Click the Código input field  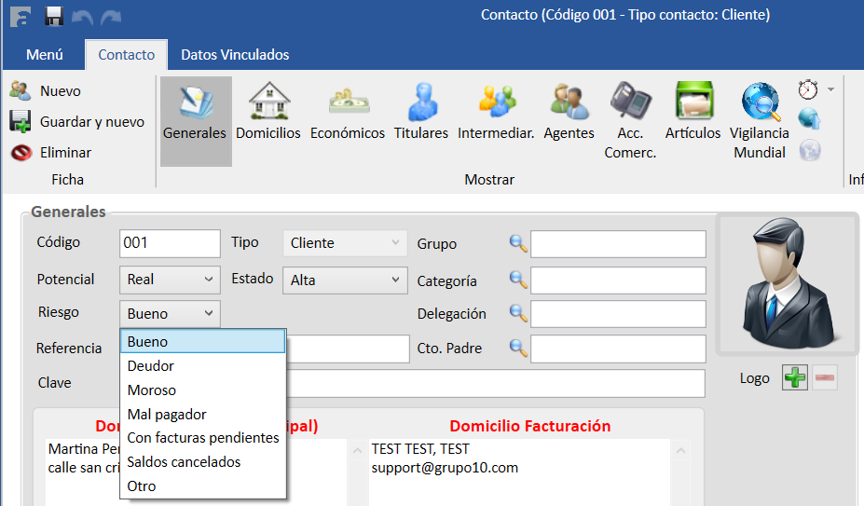(x=170, y=243)
